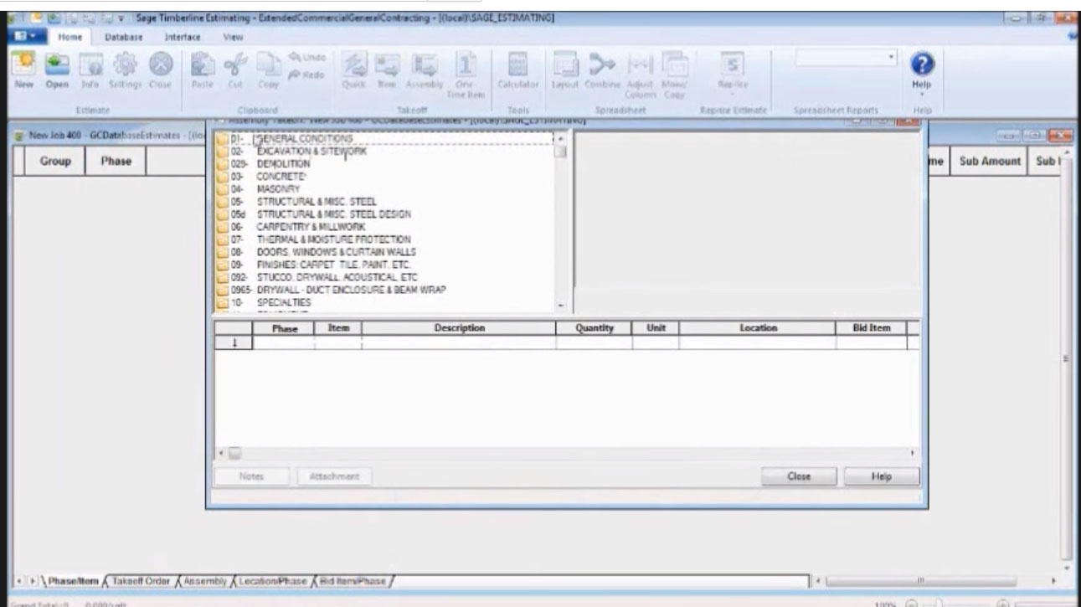Select 02- Excavation & Sitework folder

coord(292,151)
